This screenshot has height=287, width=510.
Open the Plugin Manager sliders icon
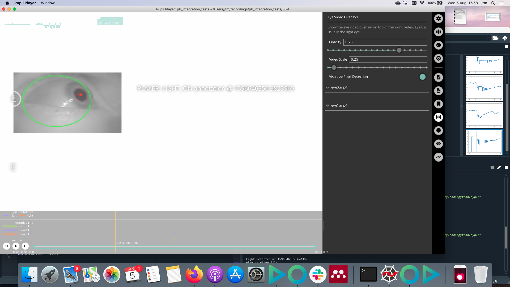click(x=439, y=32)
